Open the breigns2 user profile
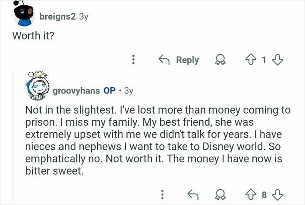 (x=58, y=17)
